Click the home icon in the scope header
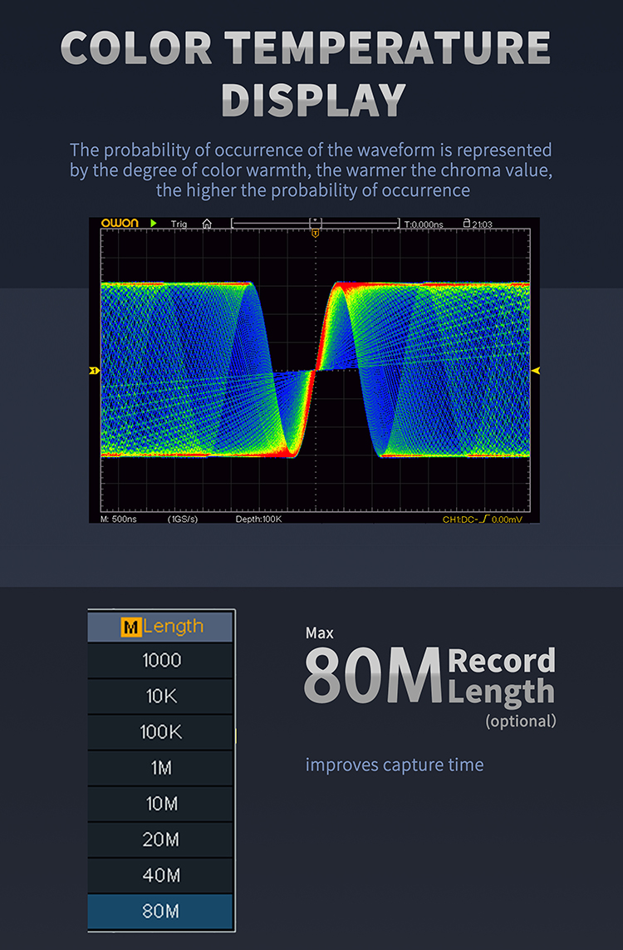This screenshot has height=950, width=623. (x=207, y=224)
